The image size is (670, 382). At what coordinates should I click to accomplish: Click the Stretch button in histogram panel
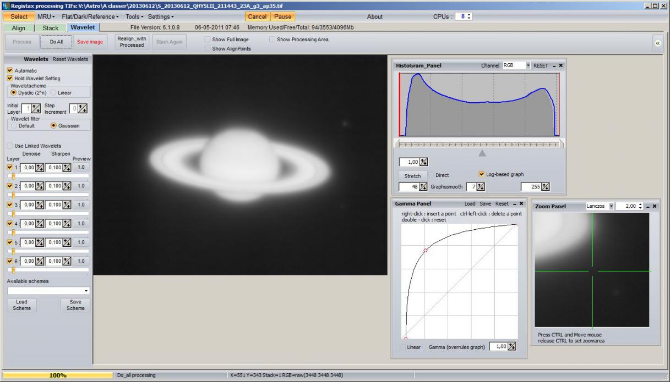pos(412,176)
